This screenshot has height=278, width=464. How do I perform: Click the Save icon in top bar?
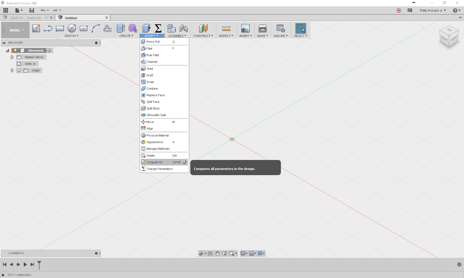click(x=32, y=10)
